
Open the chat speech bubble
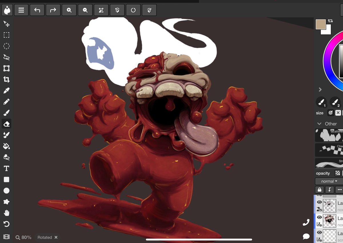(x=306, y=236)
